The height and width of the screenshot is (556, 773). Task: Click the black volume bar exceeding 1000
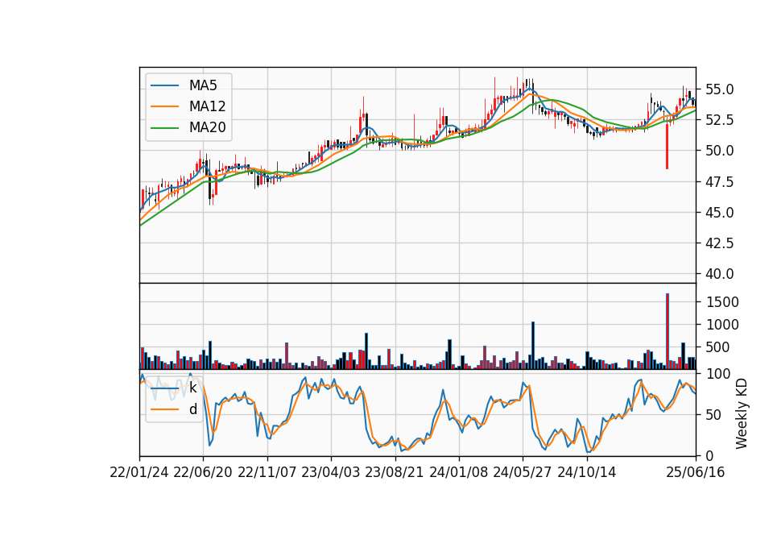coord(532,346)
